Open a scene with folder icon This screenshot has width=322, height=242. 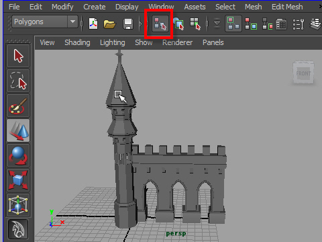pyautogui.click(x=109, y=24)
